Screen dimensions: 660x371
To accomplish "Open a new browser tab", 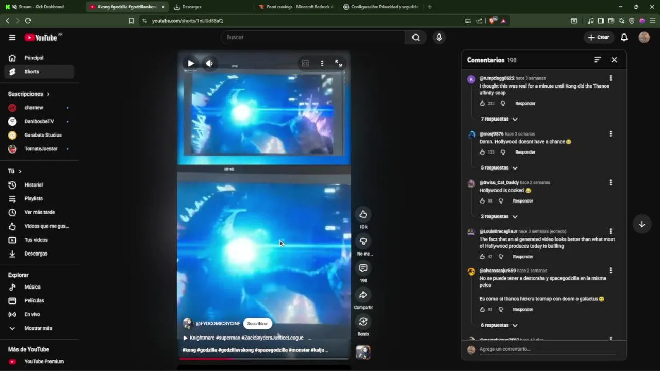I will (430, 7).
